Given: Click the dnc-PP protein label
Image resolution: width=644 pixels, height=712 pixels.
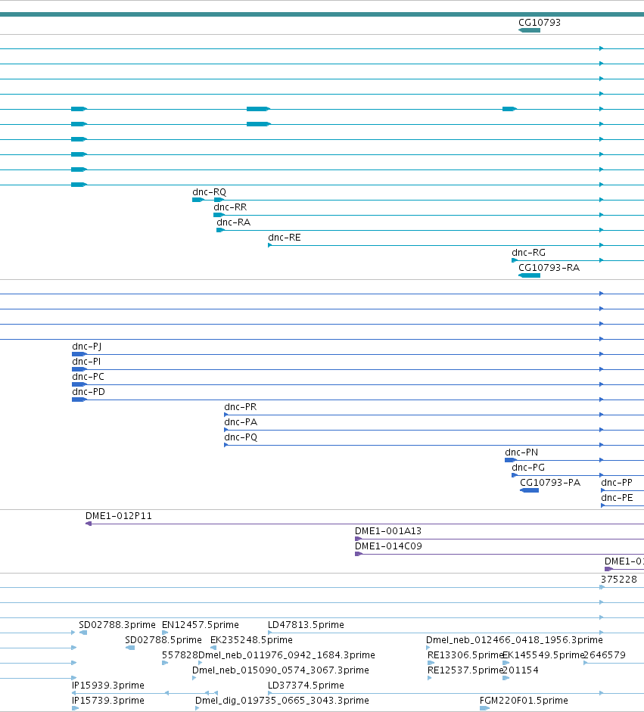Looking at the screenshot, I should [x=616, y=482].
